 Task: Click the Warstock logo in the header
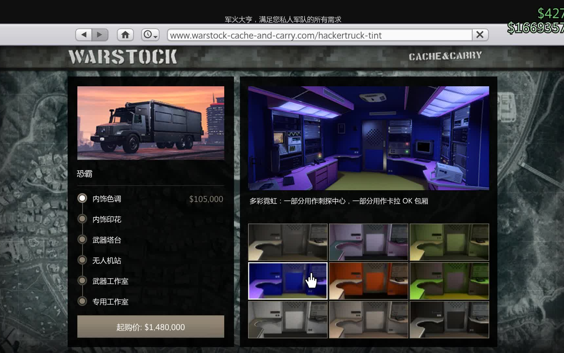coord(123,57)
